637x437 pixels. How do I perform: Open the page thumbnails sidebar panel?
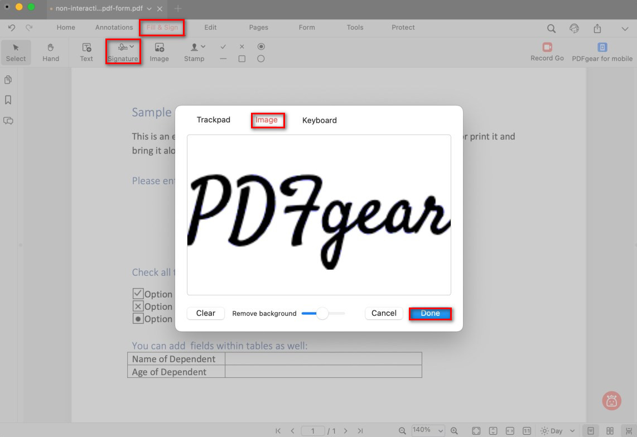click(8, 80)
